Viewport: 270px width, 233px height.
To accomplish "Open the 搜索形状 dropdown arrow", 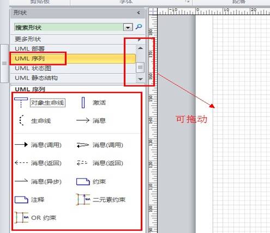I will (x=128, y=27).
